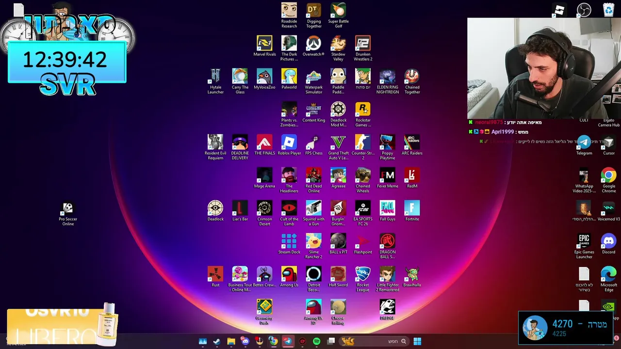Viewport: 621px width, 349px height.
Task: Open the Stream Dock app icon
Action: click(289, 244)
